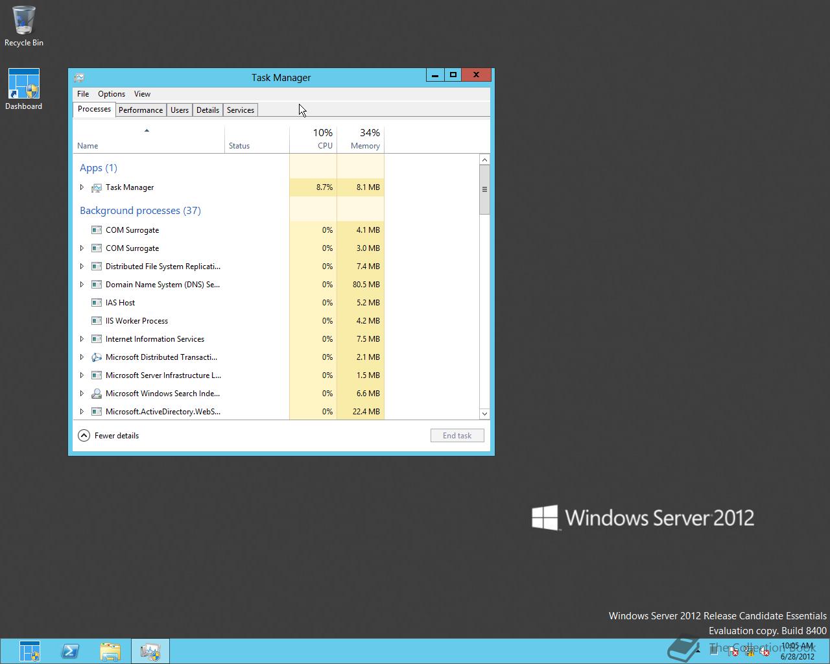Expand the Task Manager app entry
This screenshot has height=664, width=830.
point(82,187)
